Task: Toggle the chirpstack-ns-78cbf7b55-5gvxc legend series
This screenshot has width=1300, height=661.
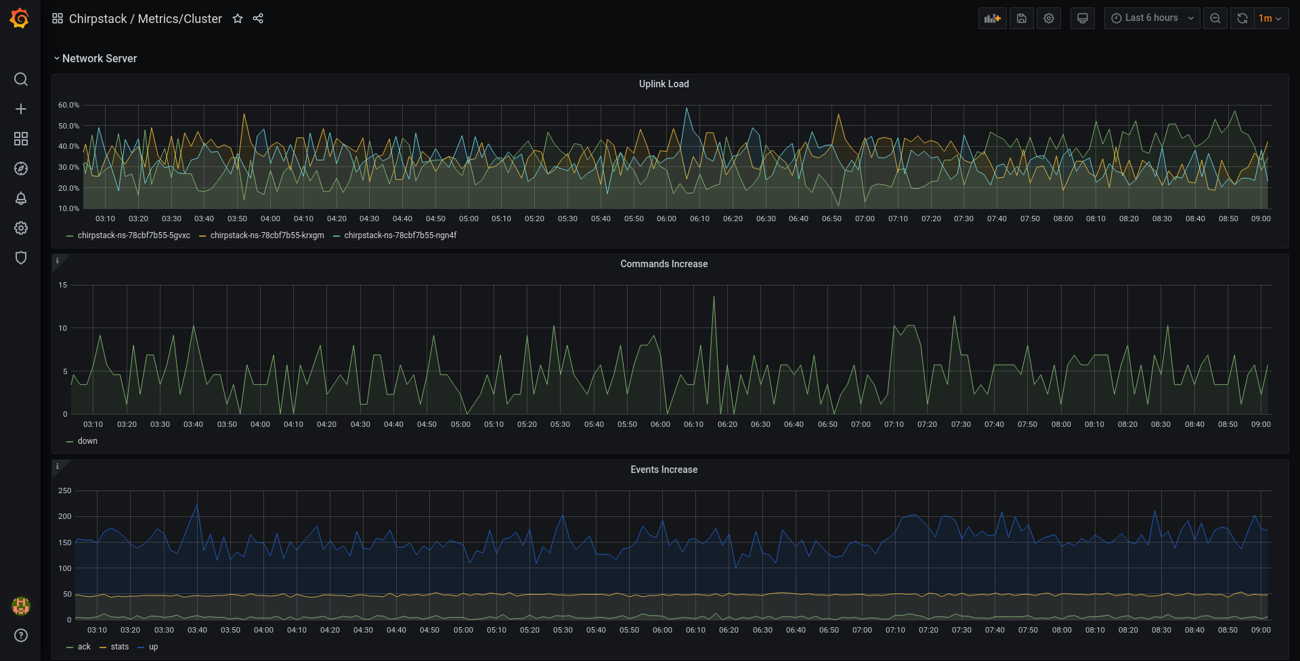Action: coord(134,235)
